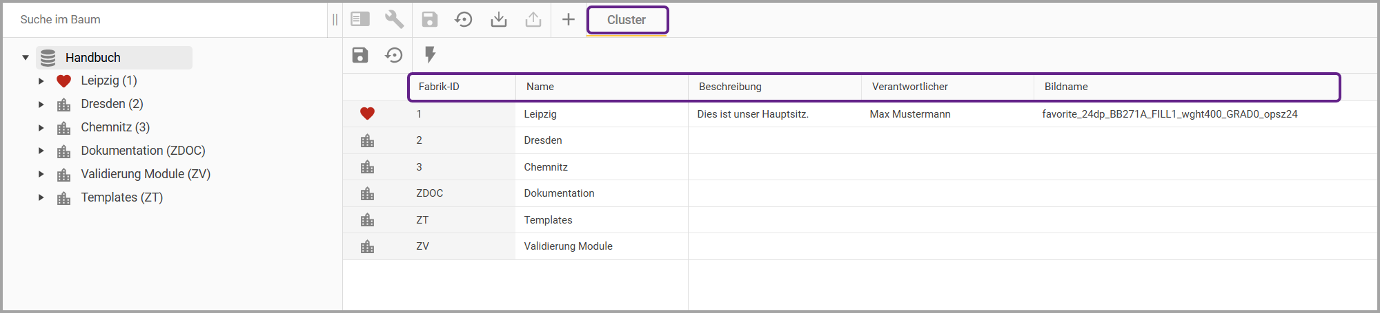
Task: Click the upload export icon
Action: (x=533, y=19)
